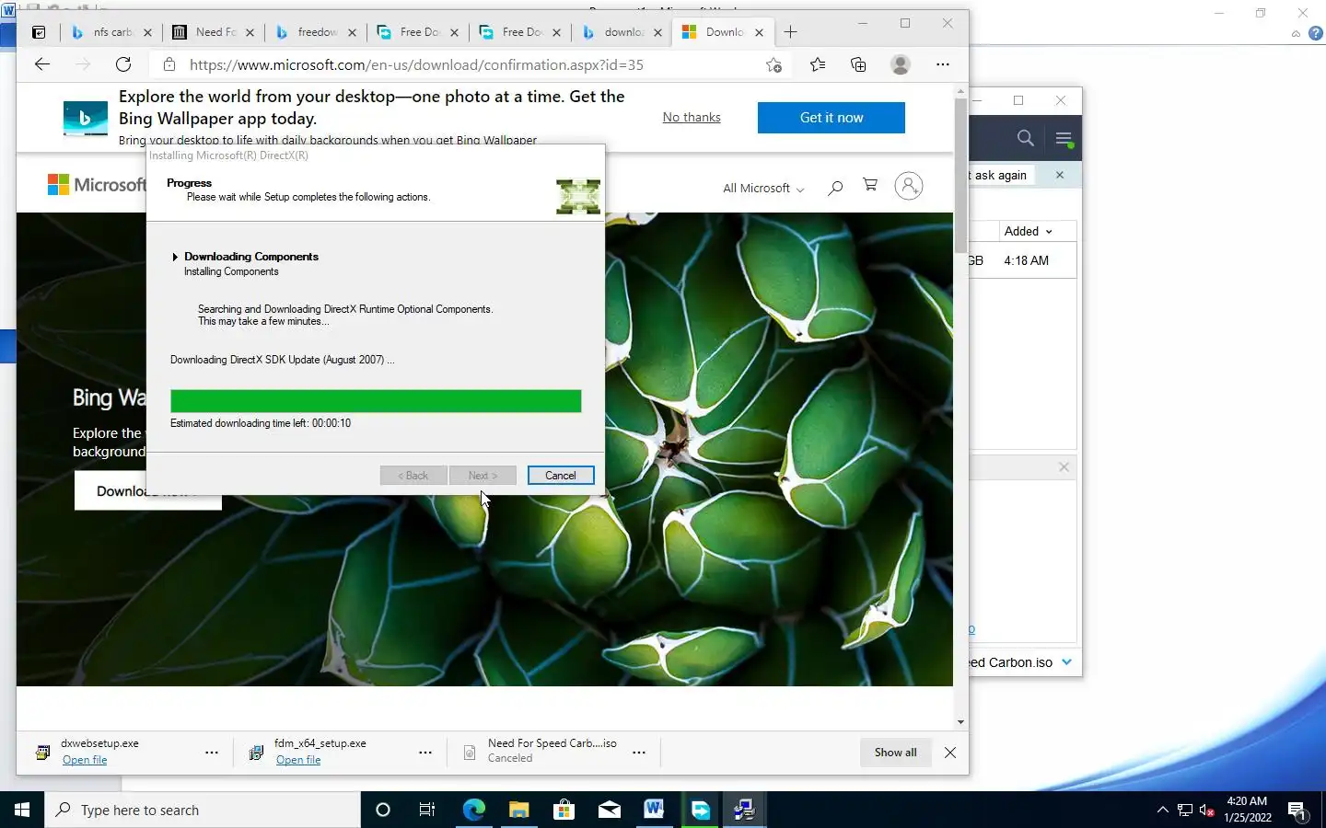Screen dimensions: 1326x828
Task: Open a new browser tab with plus
Action: (790, 32)
